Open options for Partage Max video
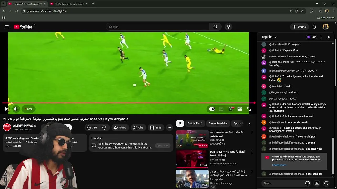 (252, 172)
